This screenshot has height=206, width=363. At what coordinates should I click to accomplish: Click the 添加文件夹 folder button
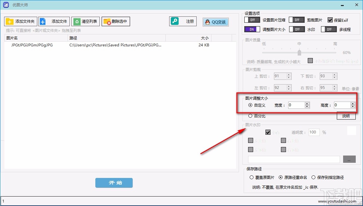[21, 21]
